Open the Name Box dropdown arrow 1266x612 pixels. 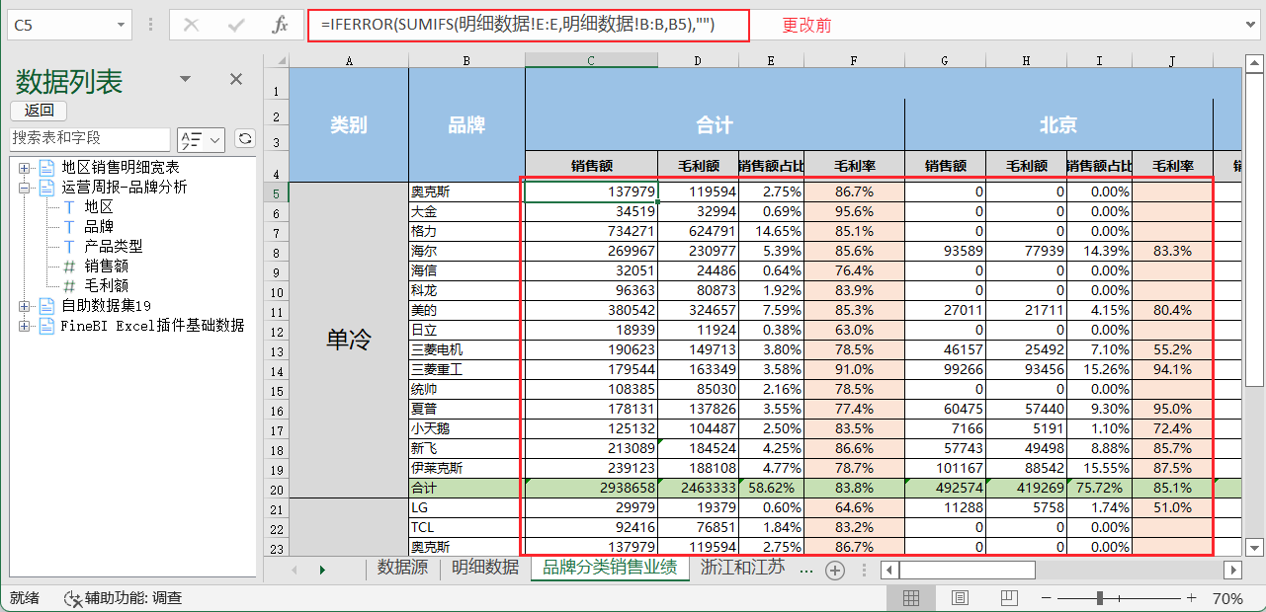(x=121, y=26)
